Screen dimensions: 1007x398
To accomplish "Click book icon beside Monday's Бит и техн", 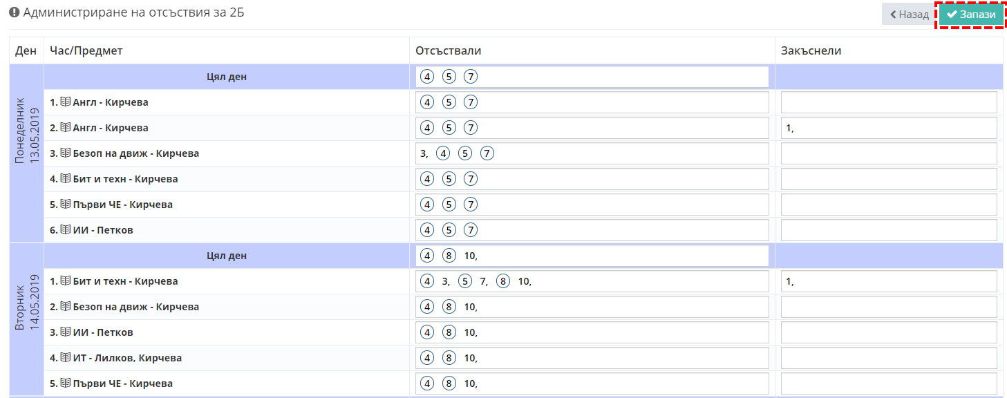I will tap(66, 179).
